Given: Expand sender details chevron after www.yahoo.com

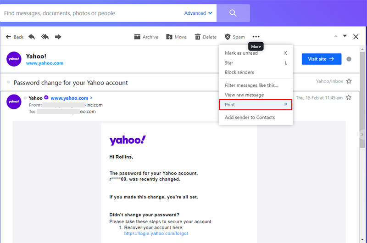Looking at the screenshot, I should pyautogui.click(x=91, y=98).
